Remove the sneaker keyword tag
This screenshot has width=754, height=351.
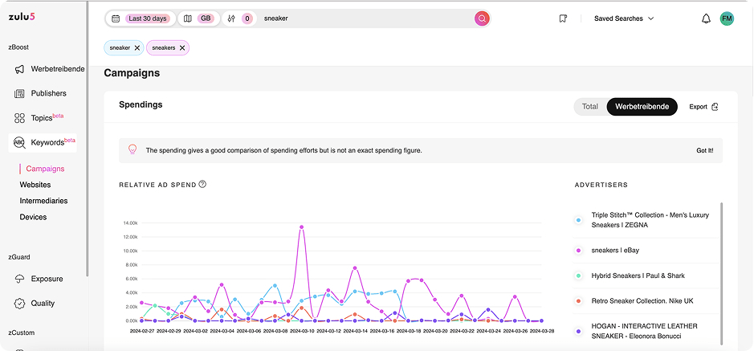point(137,48)
